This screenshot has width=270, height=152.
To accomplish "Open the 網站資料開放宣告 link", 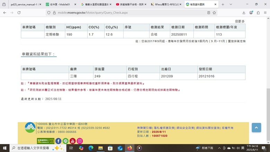I will click(x=208, y=128).
